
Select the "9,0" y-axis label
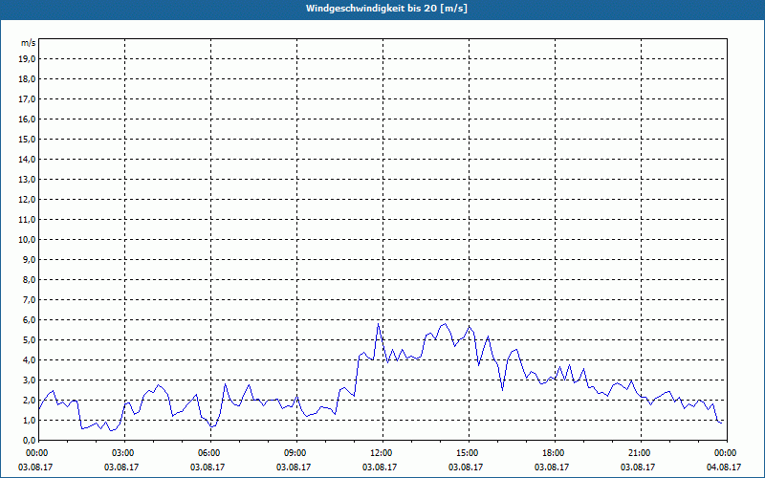point(29,259)
